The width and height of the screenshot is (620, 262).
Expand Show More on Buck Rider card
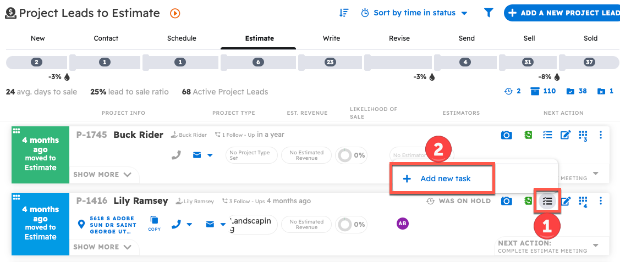tap(102, 175)
